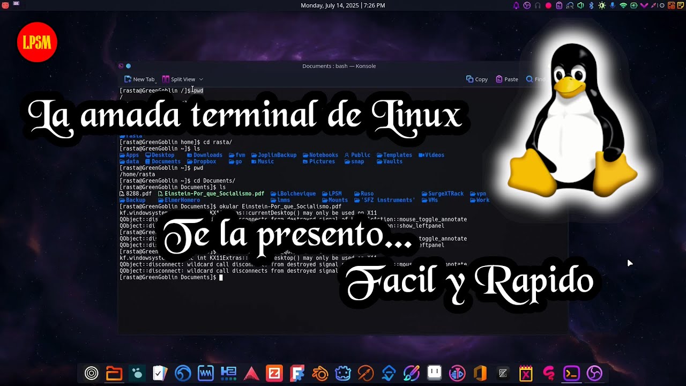Click 'Pictures' folder name in terminal
This screenshot has height=386, width=686.
point(322,161)
